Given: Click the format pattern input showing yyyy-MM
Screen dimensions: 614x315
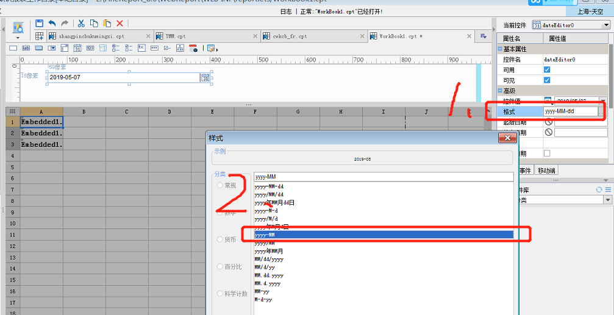Looking at the screenshot, I should pyautogui.click(x=384, y=177).
